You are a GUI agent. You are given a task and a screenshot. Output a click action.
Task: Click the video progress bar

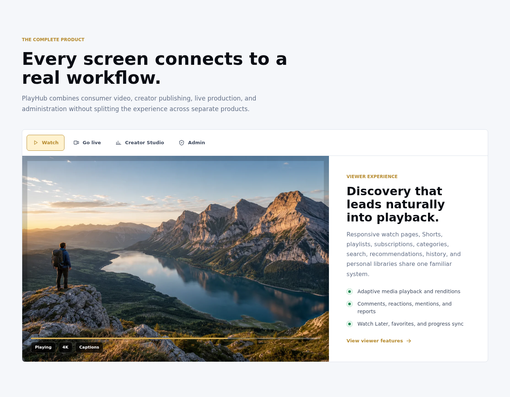176,338
